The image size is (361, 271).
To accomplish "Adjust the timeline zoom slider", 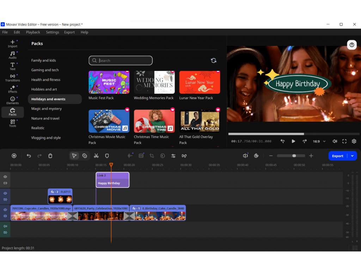I will (x=294, y=156).
